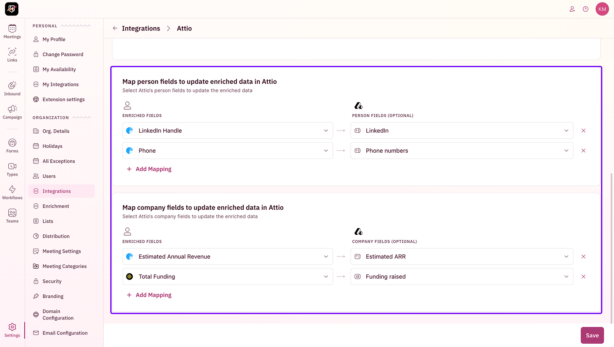Open Phone enriched field dropdown
The height and width of the screenshot is (347, 614).
click(x=228, y=151)
